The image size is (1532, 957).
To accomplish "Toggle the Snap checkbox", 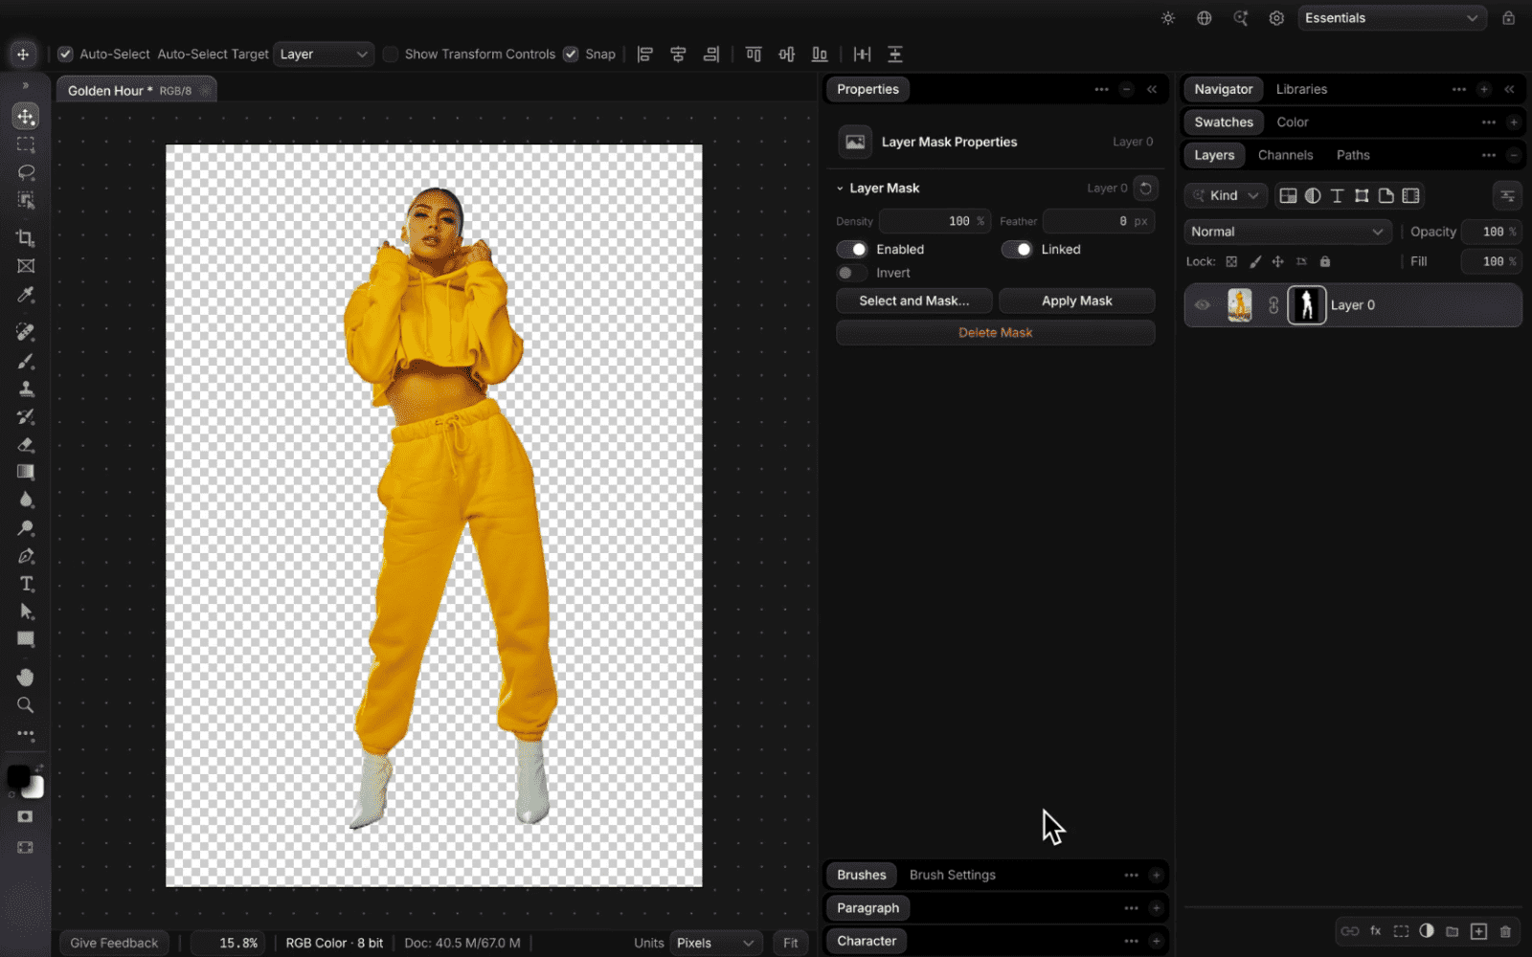I will [x=571, y=55].
